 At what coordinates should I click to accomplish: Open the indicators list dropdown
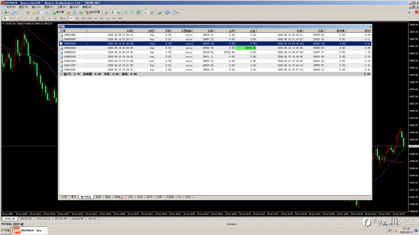click(x=160, y=12)
